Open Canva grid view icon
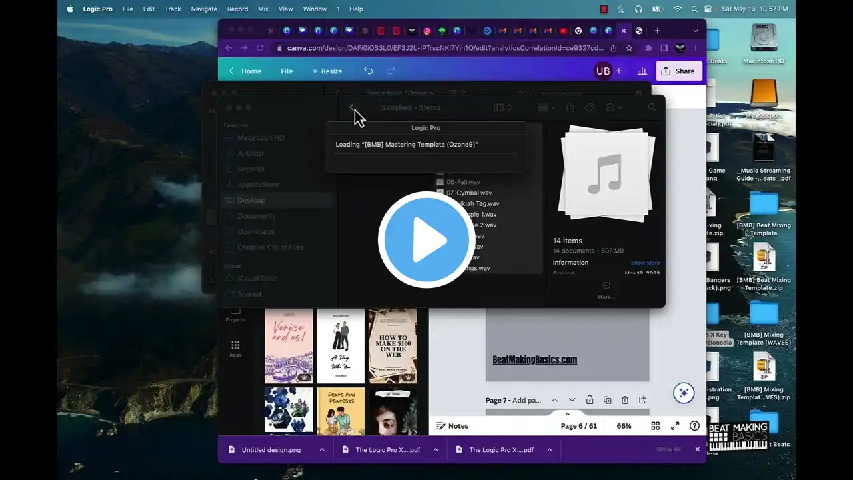Image resolution: width=853 pixels, height=480 pixels. [656, 426]
